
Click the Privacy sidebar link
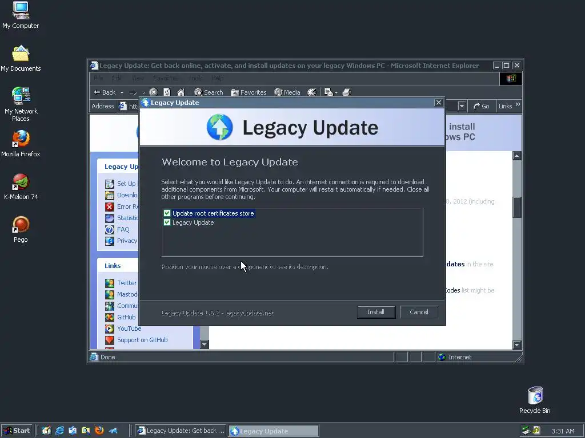127,241
